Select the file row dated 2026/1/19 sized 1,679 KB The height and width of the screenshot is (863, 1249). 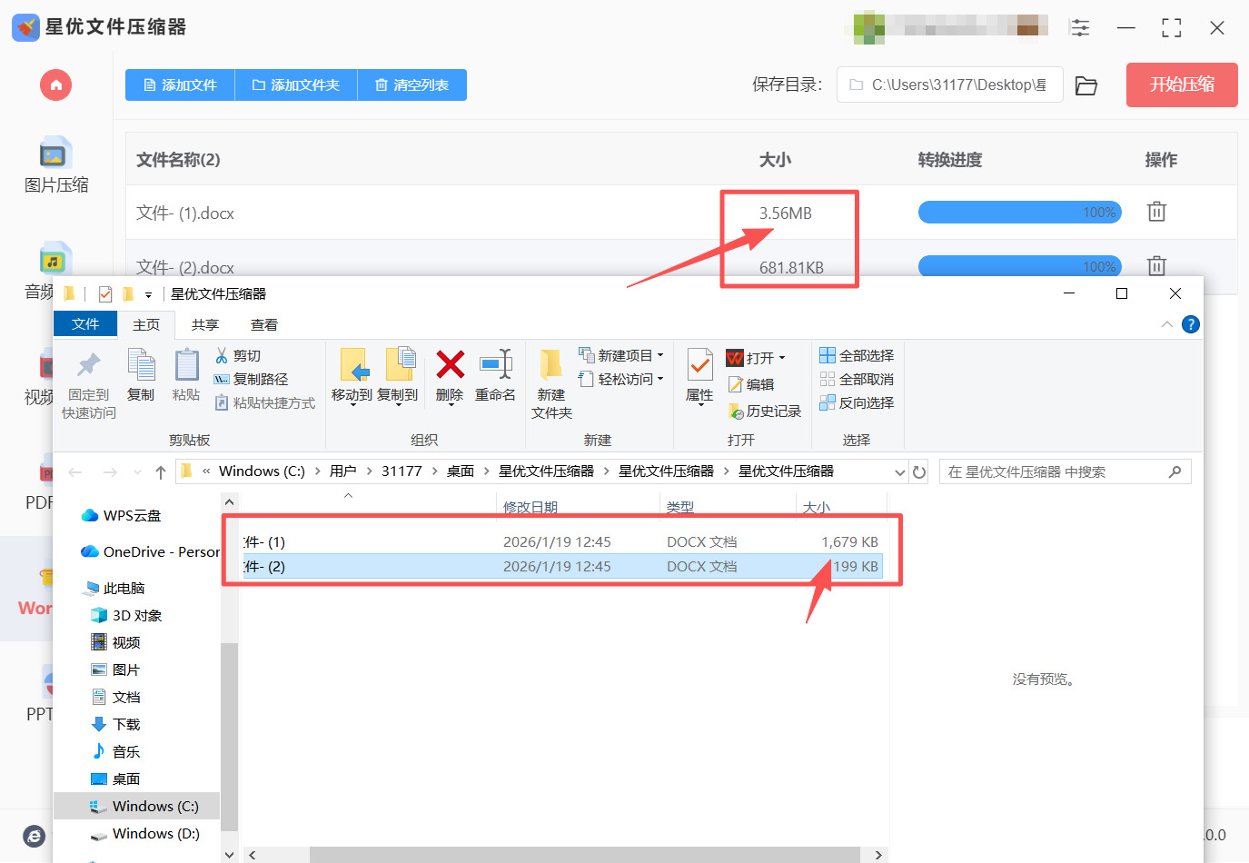563,542
